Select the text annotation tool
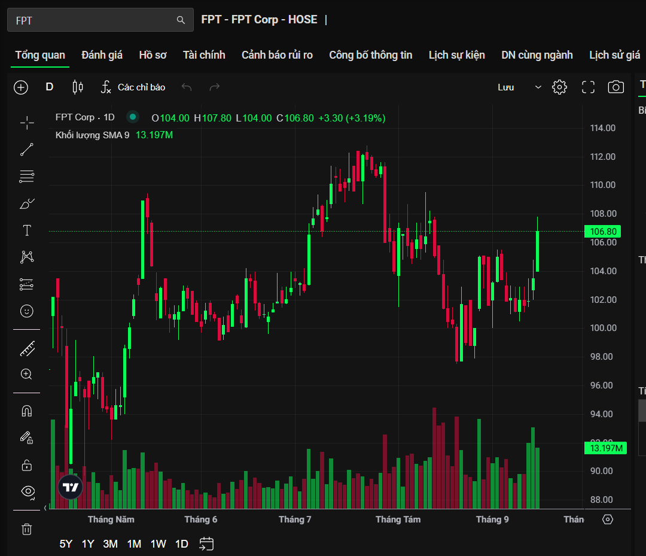 pyautogui.click(x=27, y=230)
